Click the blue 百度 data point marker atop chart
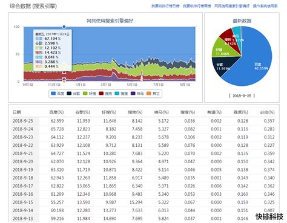The width and height of the screenshot is (287, 223). (x=64, y=27)
